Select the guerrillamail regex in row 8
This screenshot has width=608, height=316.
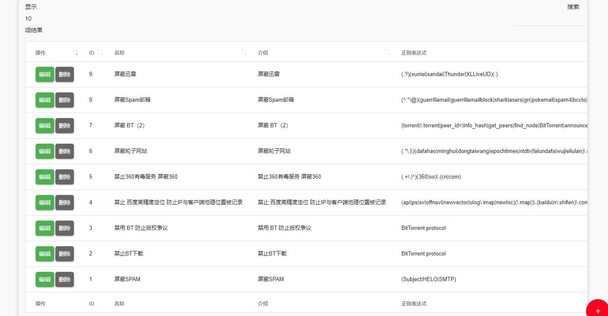tap(494, 100)
